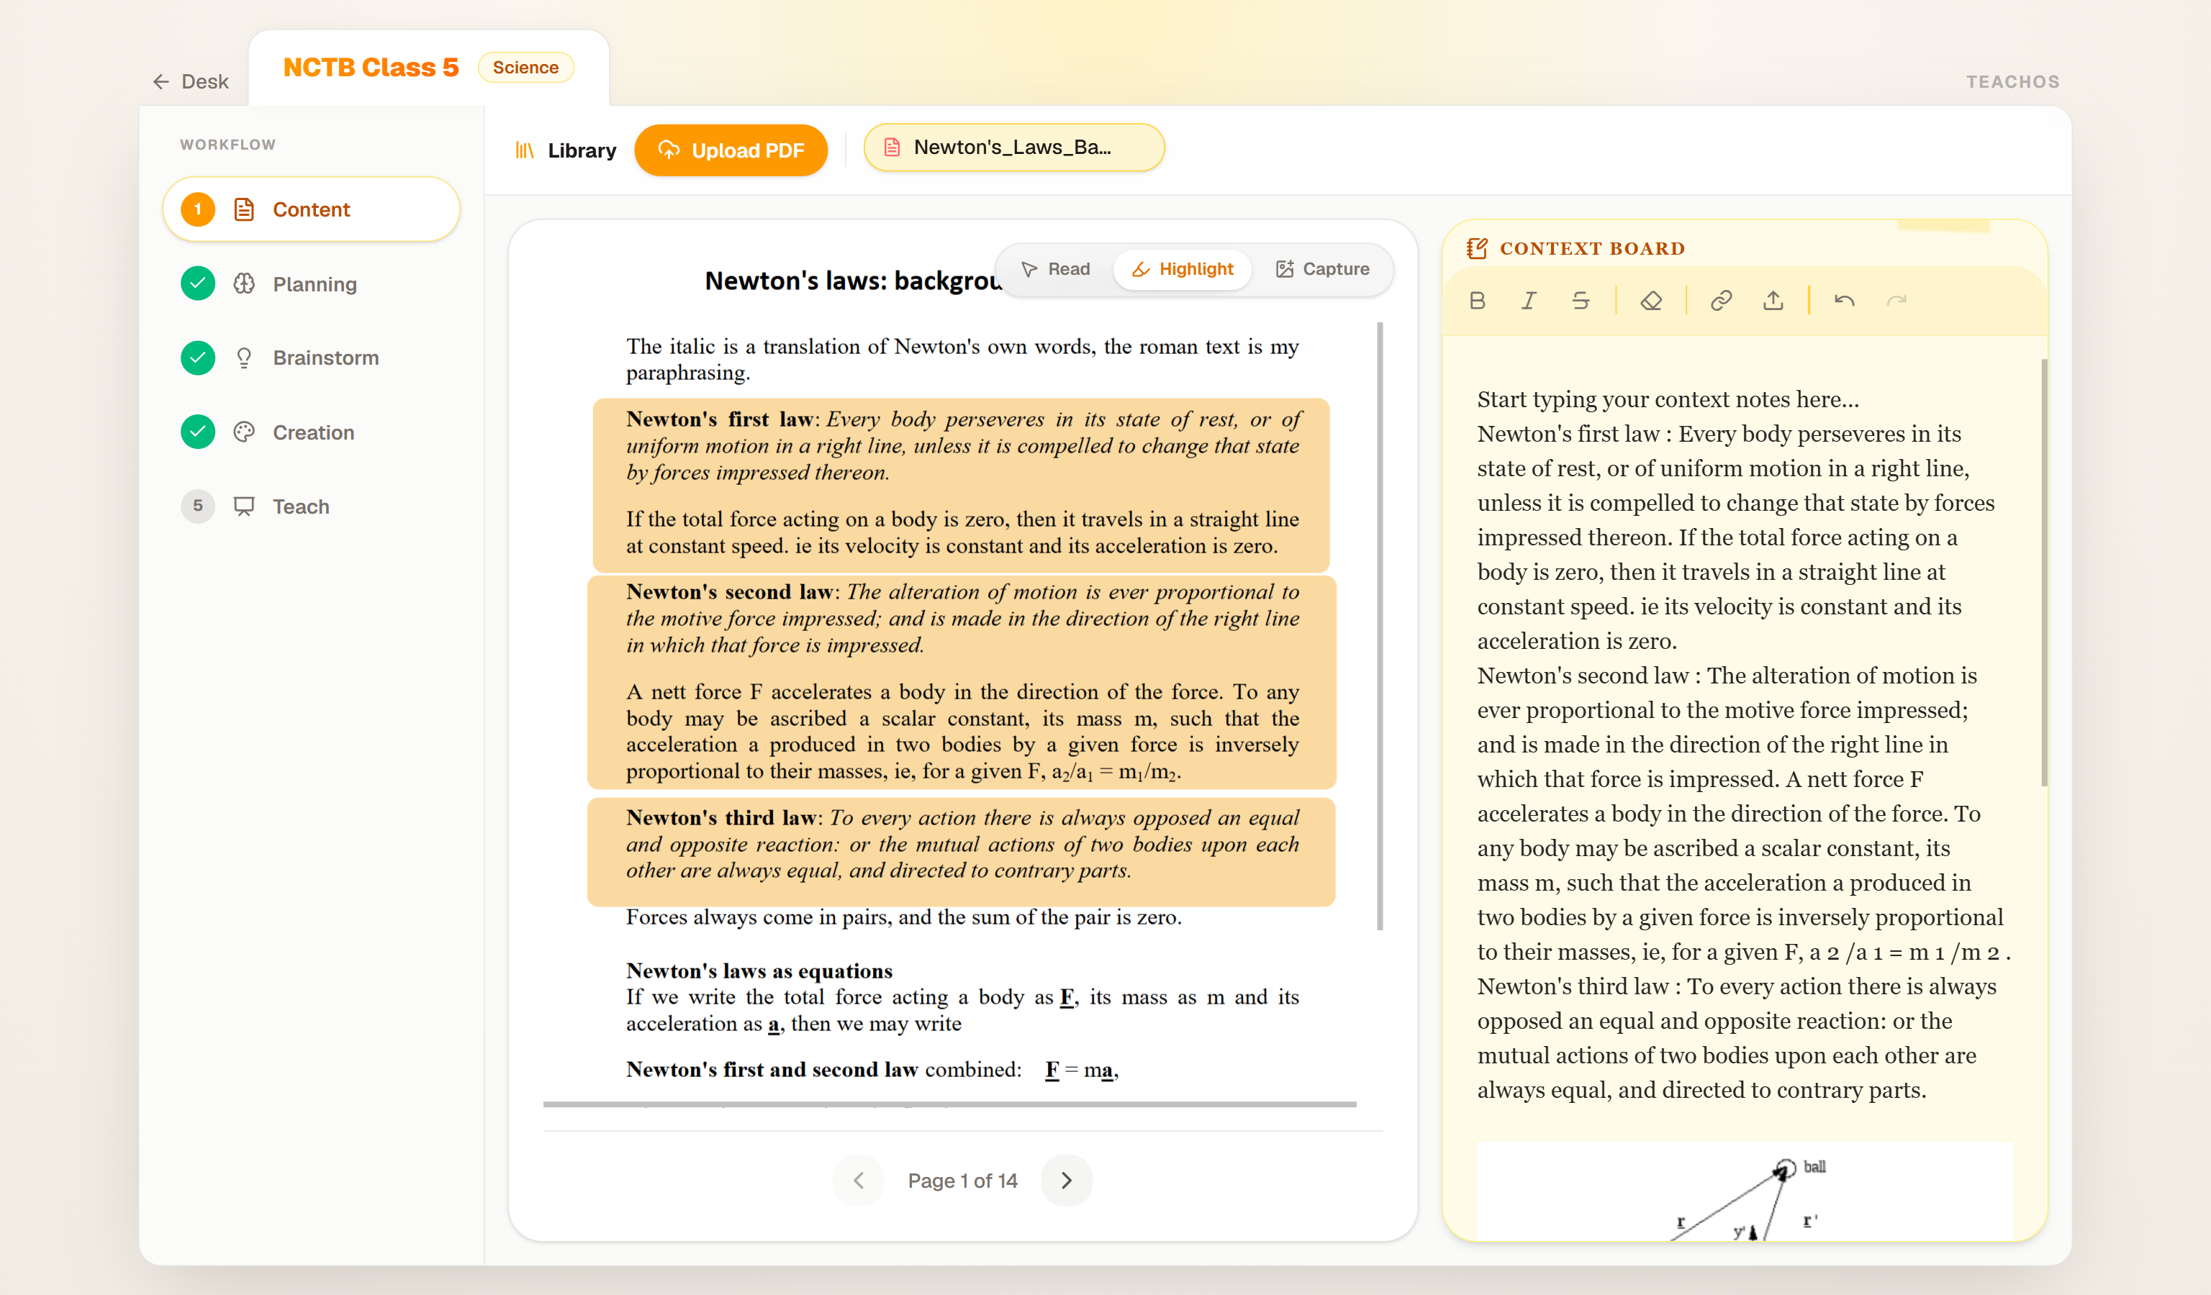Click the Brainstorm lightbulb icon

(244, 358)
